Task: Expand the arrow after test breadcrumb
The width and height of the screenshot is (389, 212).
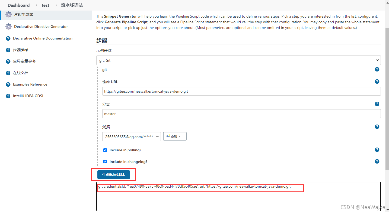Action: pos(56,5)
